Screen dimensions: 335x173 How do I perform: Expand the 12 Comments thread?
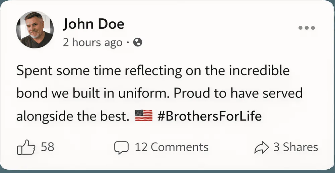tap(172, 147)
